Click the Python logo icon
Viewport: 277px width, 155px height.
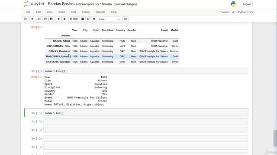(x=233, y=4)
